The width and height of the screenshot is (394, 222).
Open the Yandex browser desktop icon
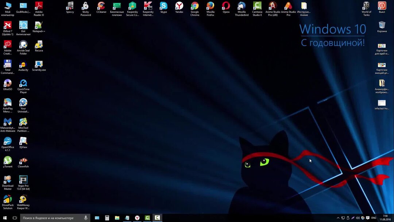click(x=179, y=8)
